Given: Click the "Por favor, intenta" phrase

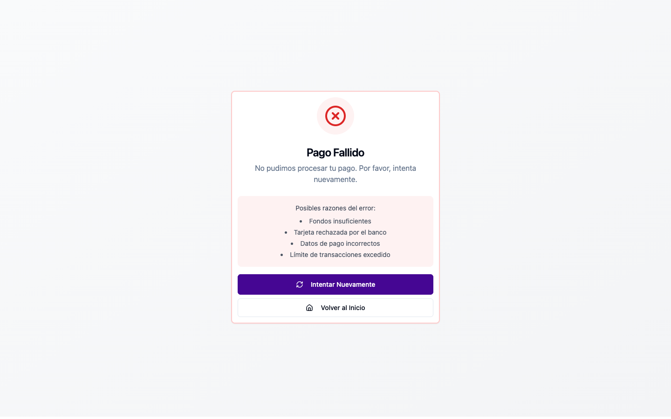Looking at the screenshot, I should pos(387,168).
